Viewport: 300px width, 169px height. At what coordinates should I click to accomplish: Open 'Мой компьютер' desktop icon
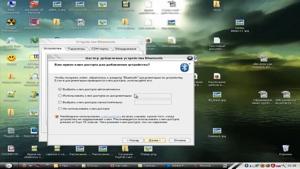[x=11, y=8]
